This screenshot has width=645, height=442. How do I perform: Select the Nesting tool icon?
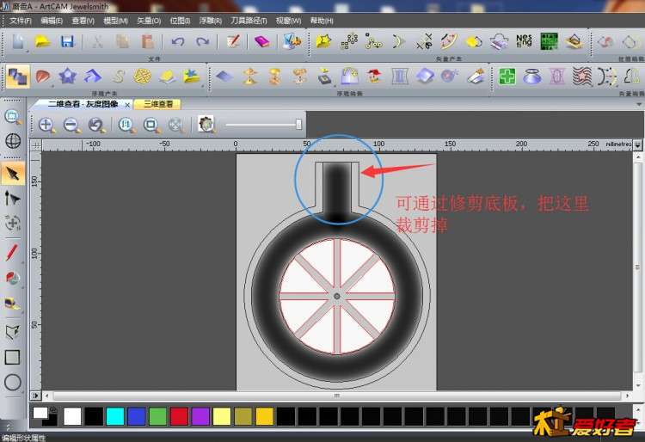pos(524,41)
